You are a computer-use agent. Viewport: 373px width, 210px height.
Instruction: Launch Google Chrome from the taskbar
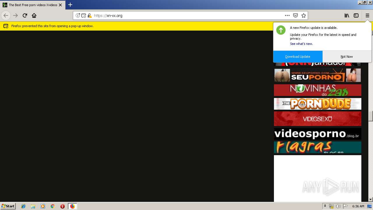(x=53, y=206)
